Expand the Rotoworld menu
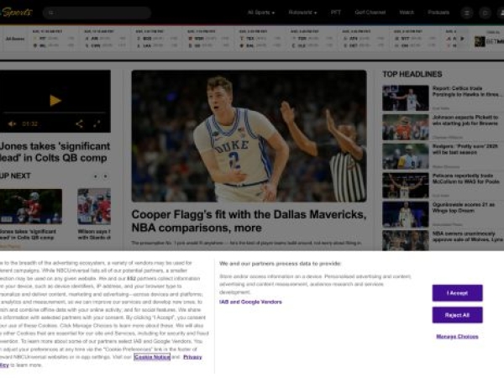 [x=302, y=13]
